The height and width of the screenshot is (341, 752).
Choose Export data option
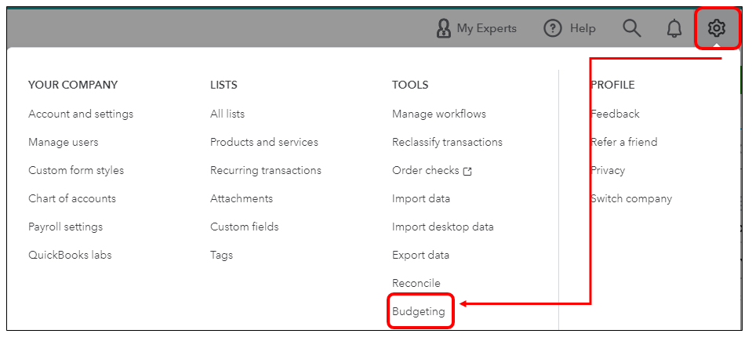(420, 255)
